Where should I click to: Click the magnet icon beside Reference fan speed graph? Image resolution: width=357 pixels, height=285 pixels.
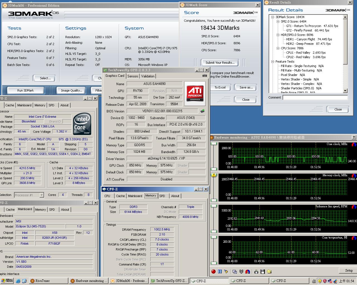(x=354, y=207)
